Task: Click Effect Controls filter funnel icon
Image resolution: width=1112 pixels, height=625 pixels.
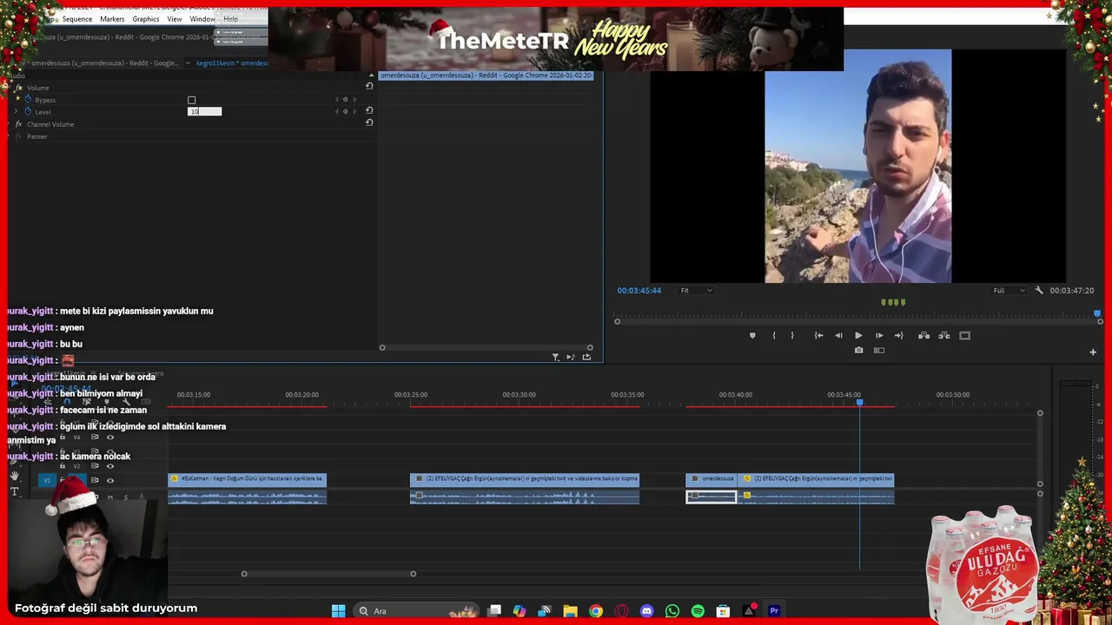Action: [x=556, y=357]
